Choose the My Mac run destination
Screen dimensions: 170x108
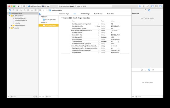pyautogui.click(x=46, y=6)
